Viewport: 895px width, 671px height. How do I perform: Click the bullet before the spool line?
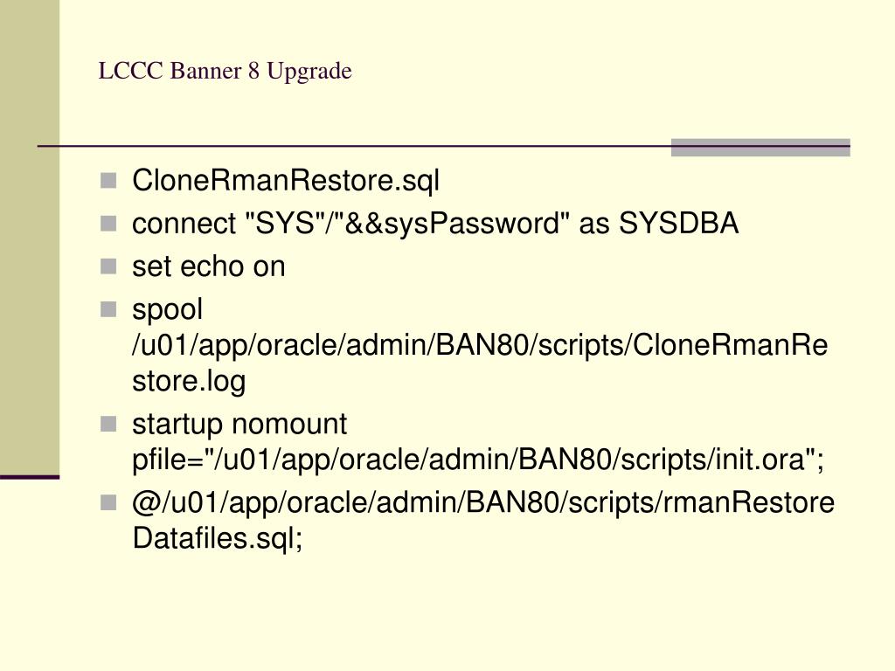pos(108,309)
